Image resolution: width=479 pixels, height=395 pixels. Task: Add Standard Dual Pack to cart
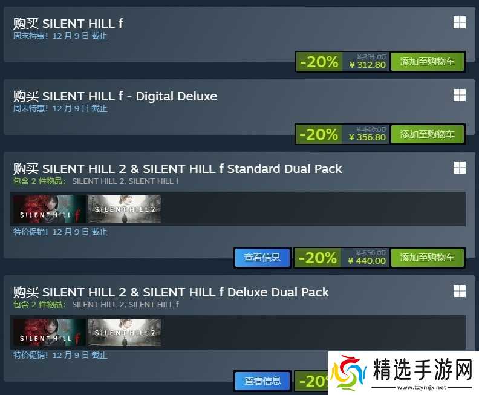(428, 258)
